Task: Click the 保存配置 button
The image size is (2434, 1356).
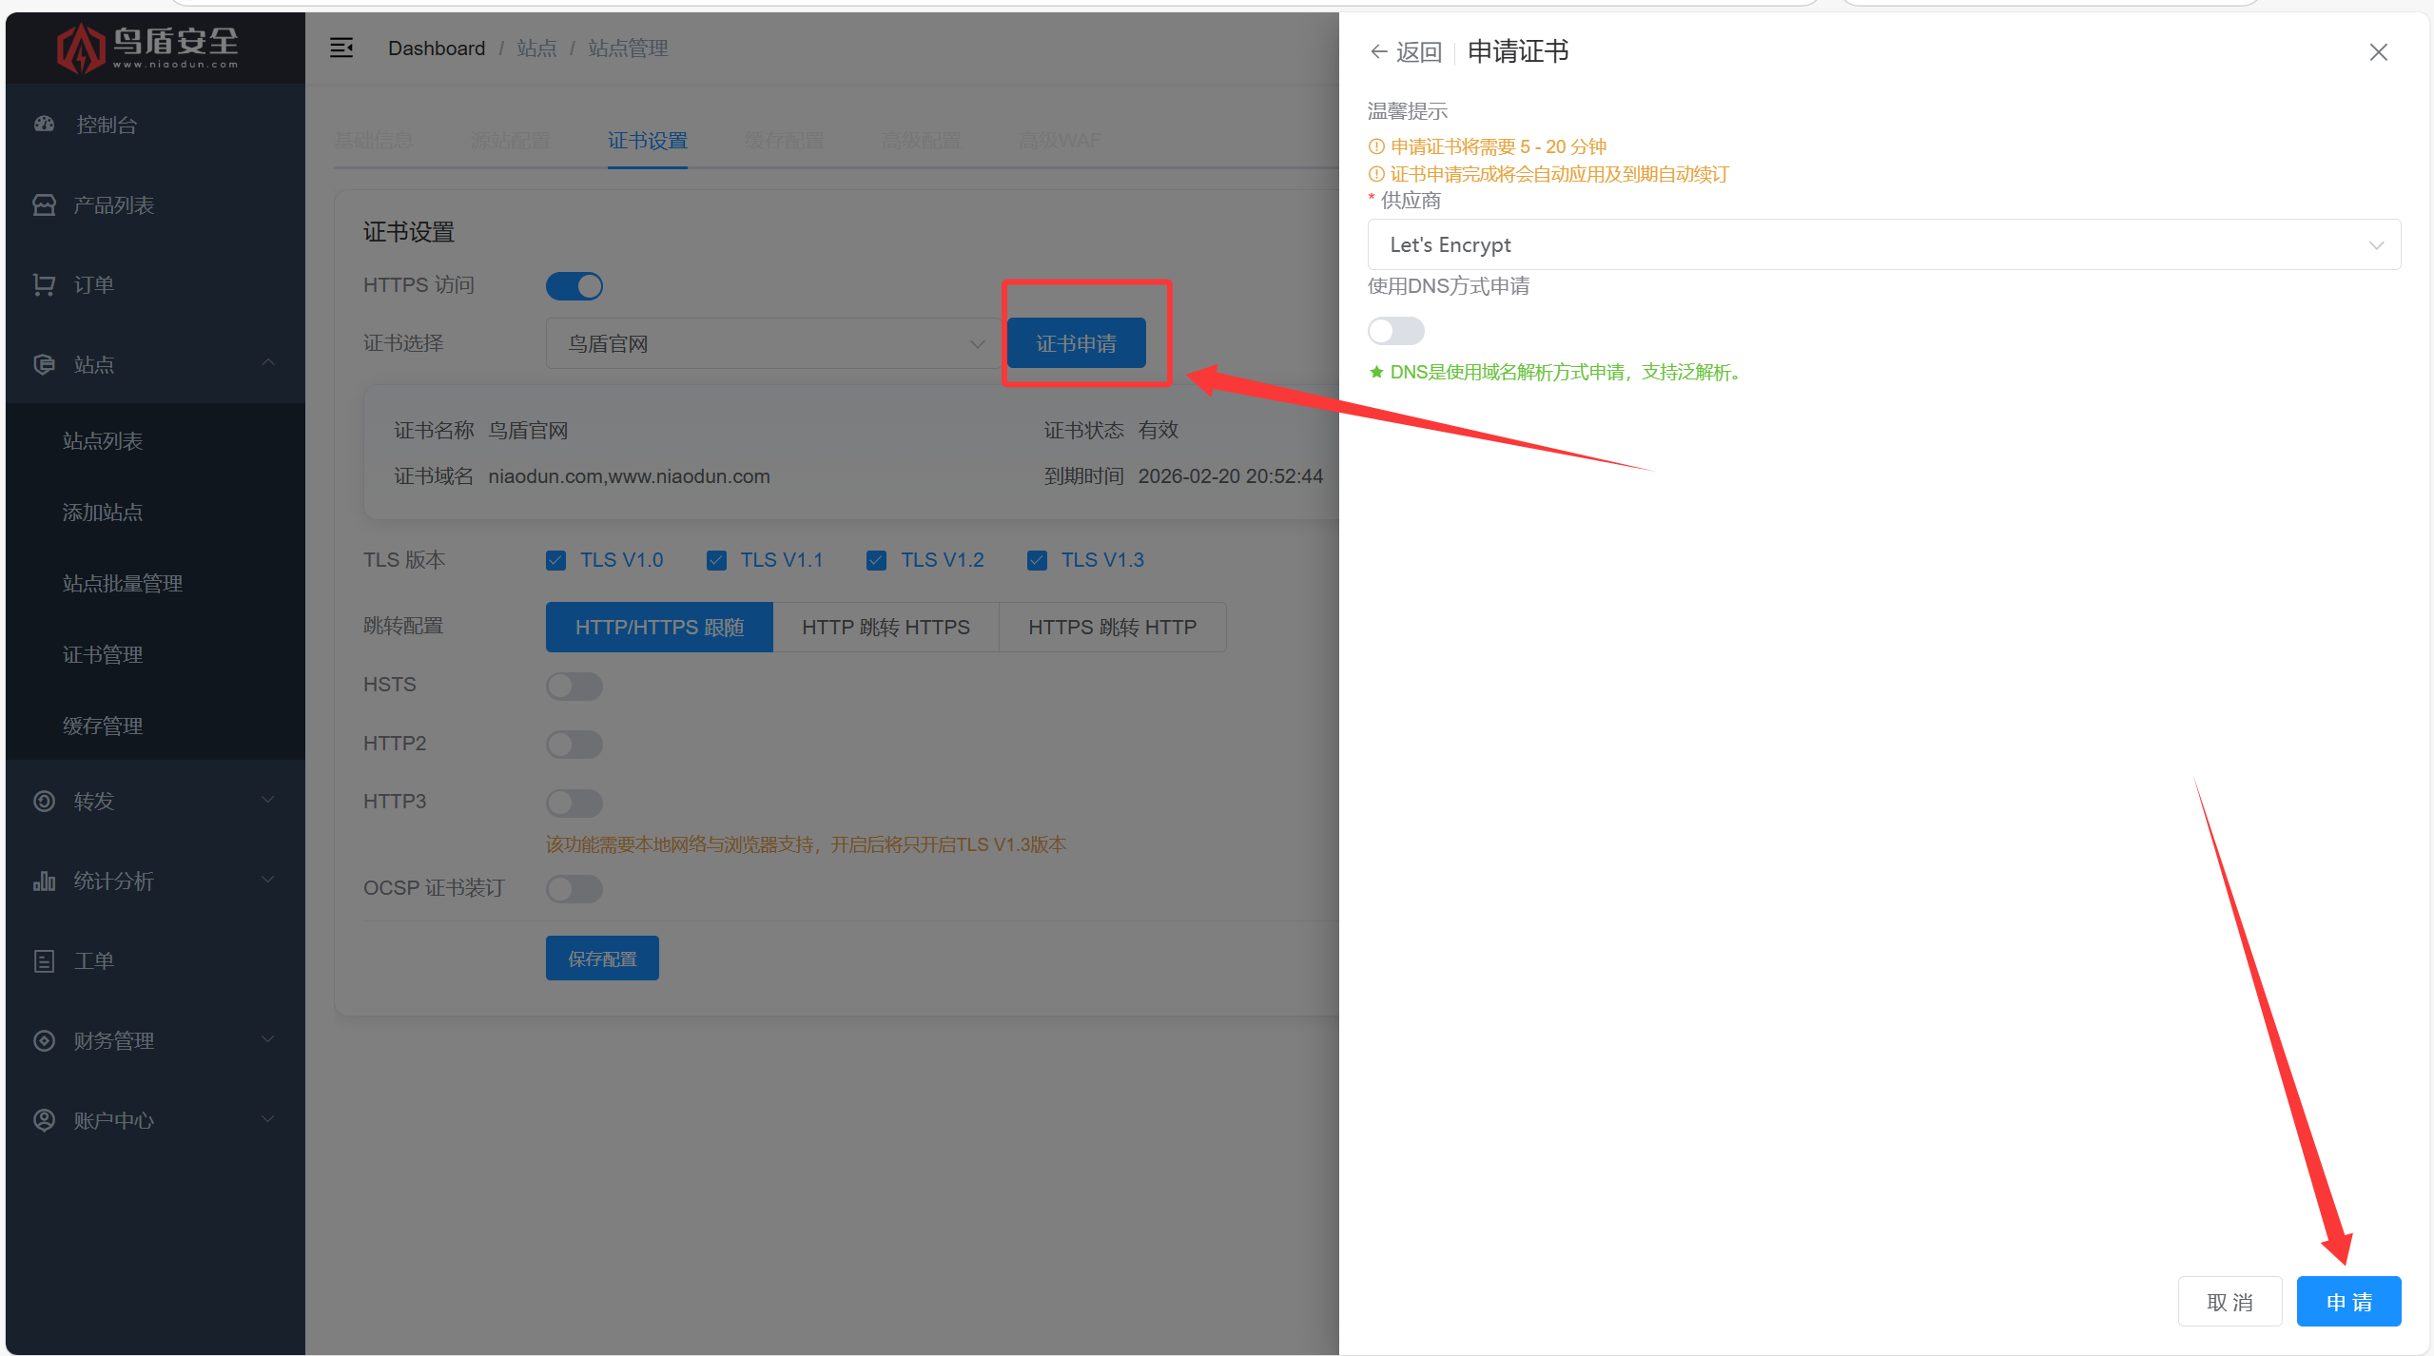Action: click(x=602, y=959)
